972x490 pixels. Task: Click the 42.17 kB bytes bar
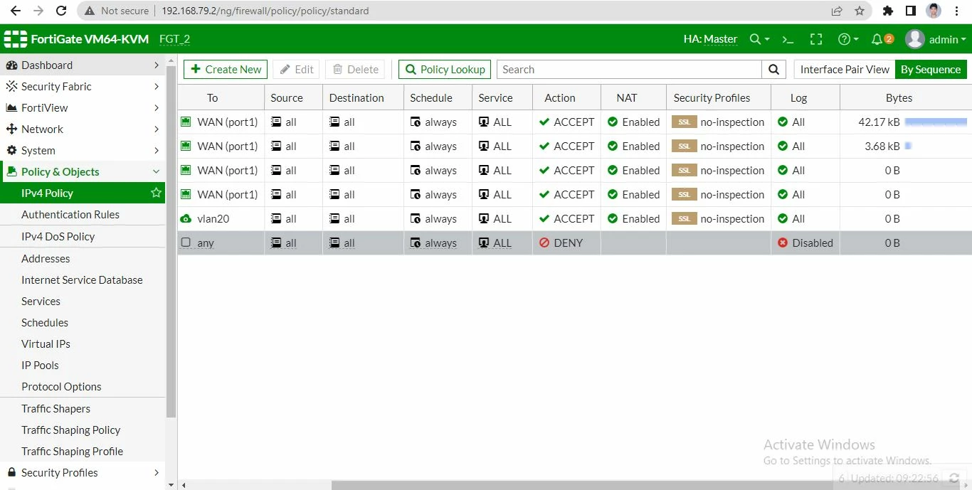(935, 122)
